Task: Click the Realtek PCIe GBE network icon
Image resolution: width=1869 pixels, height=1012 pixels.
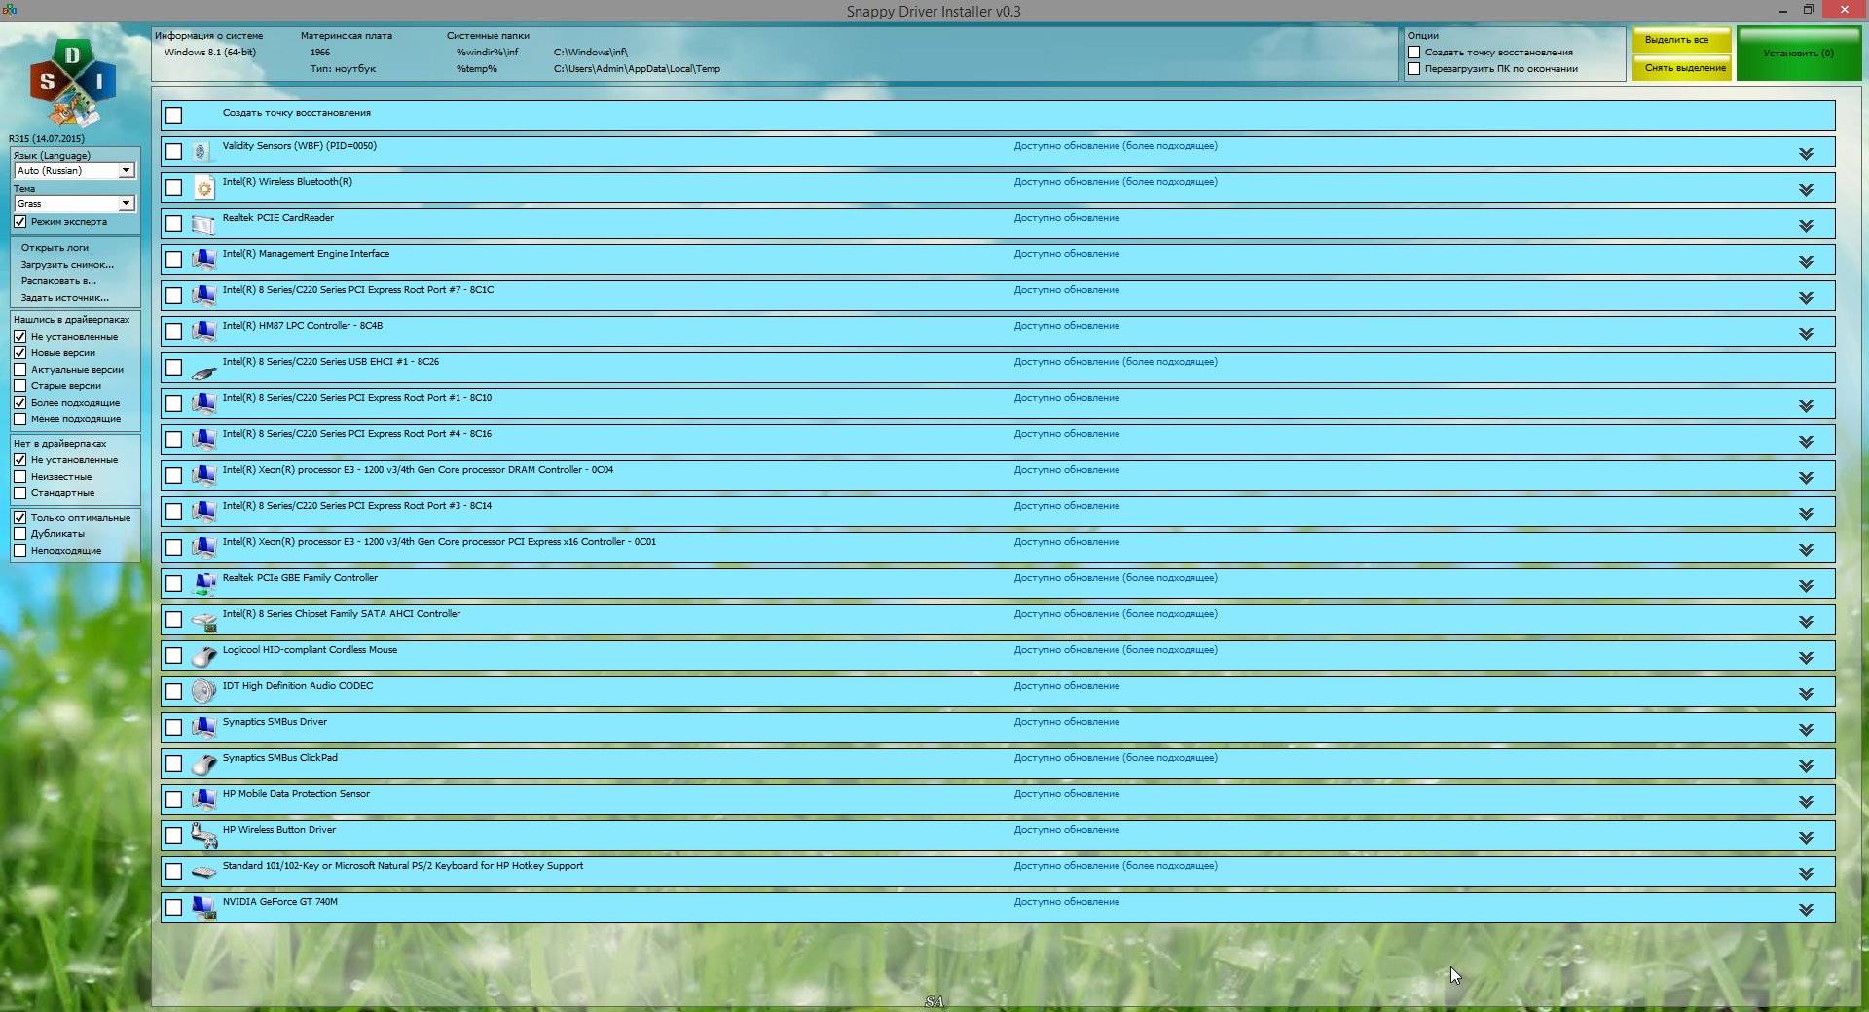Action: coord(202,584)
